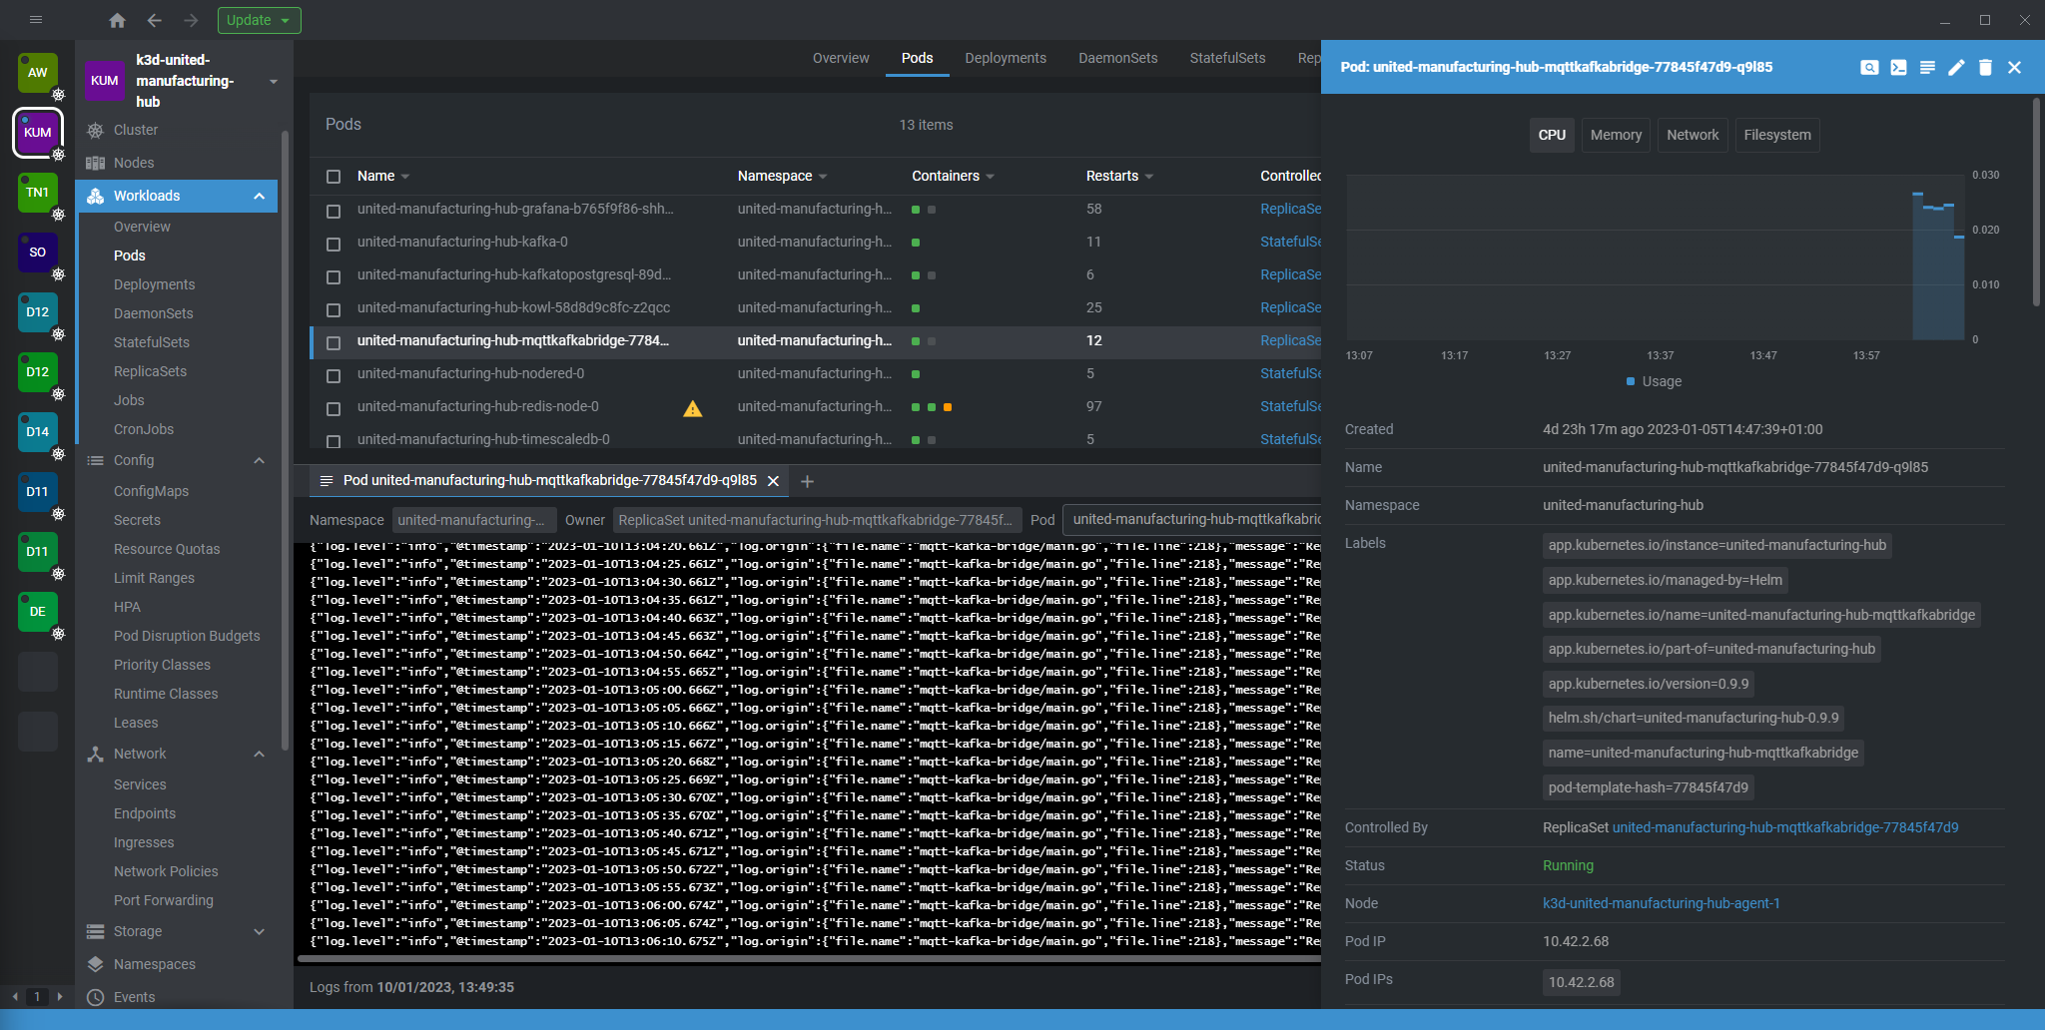This screenshot has height=1030, width=2045.
Task: Navigate forward with the right arrow
Action: tap(191, 20)
